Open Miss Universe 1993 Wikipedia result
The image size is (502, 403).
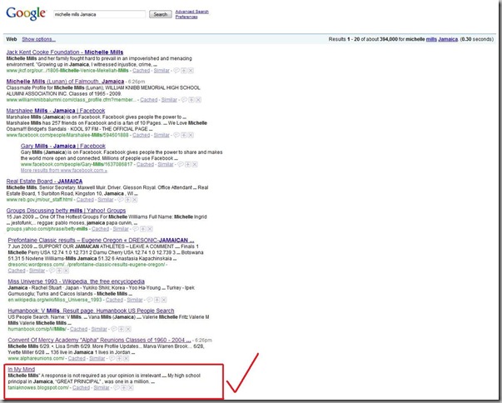pyautogui.click(x=77, y=281)
